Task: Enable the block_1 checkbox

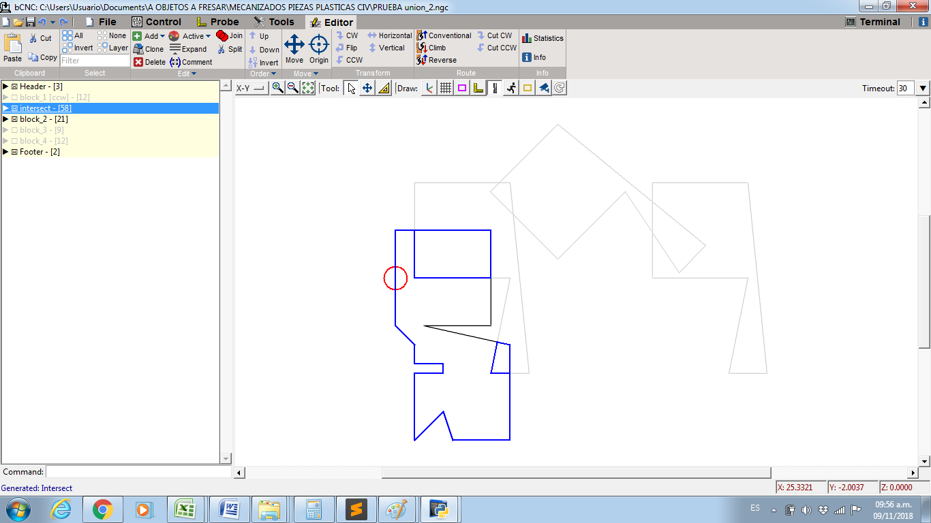Action: point(14,97)
